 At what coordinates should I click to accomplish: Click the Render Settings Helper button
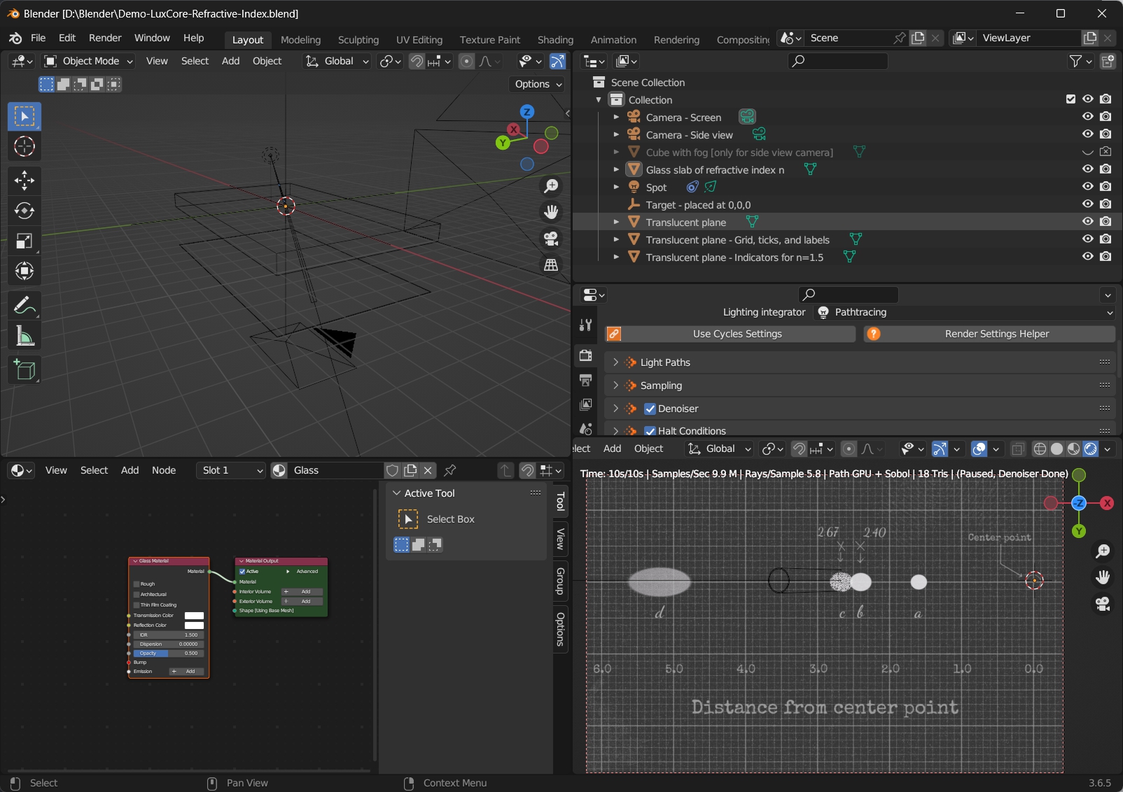(996, 334)
